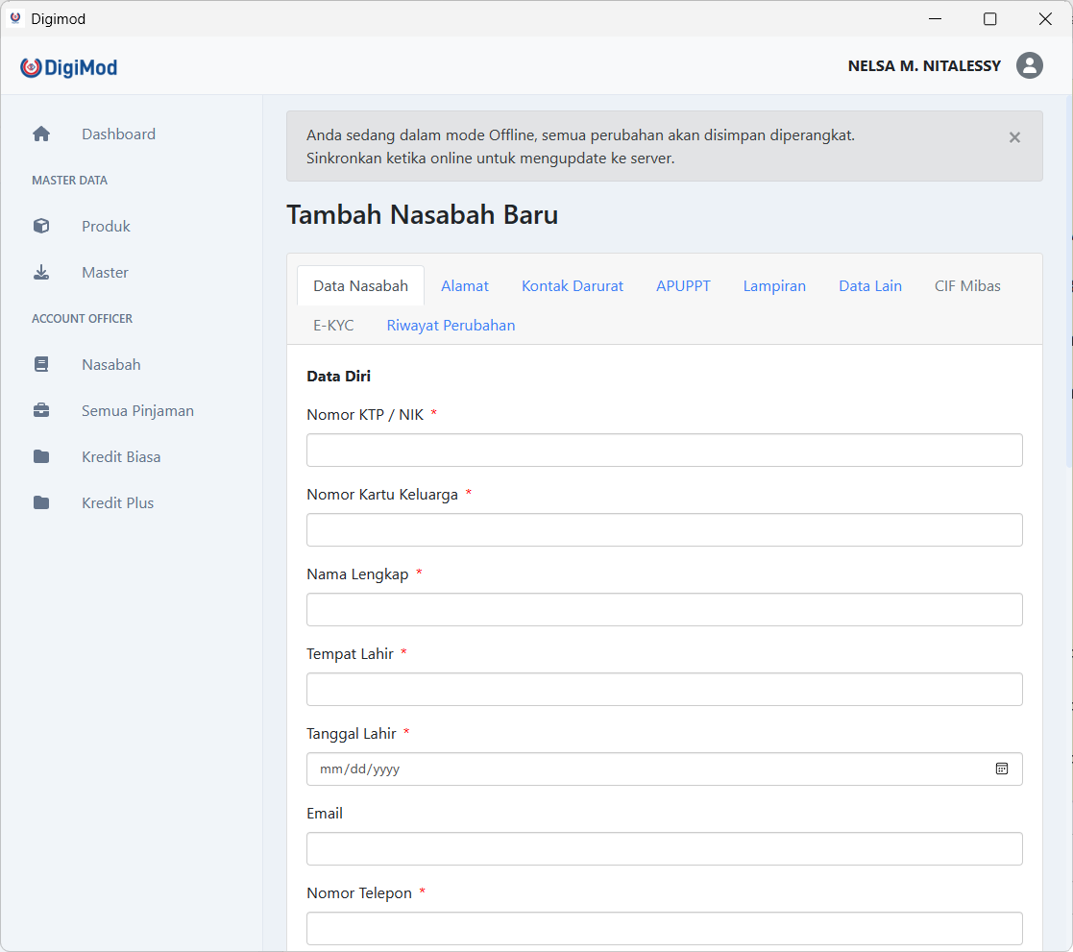This screenshot has height=952, width=1073.
Task: Click the Produk box icon
Action: point(41,227)
